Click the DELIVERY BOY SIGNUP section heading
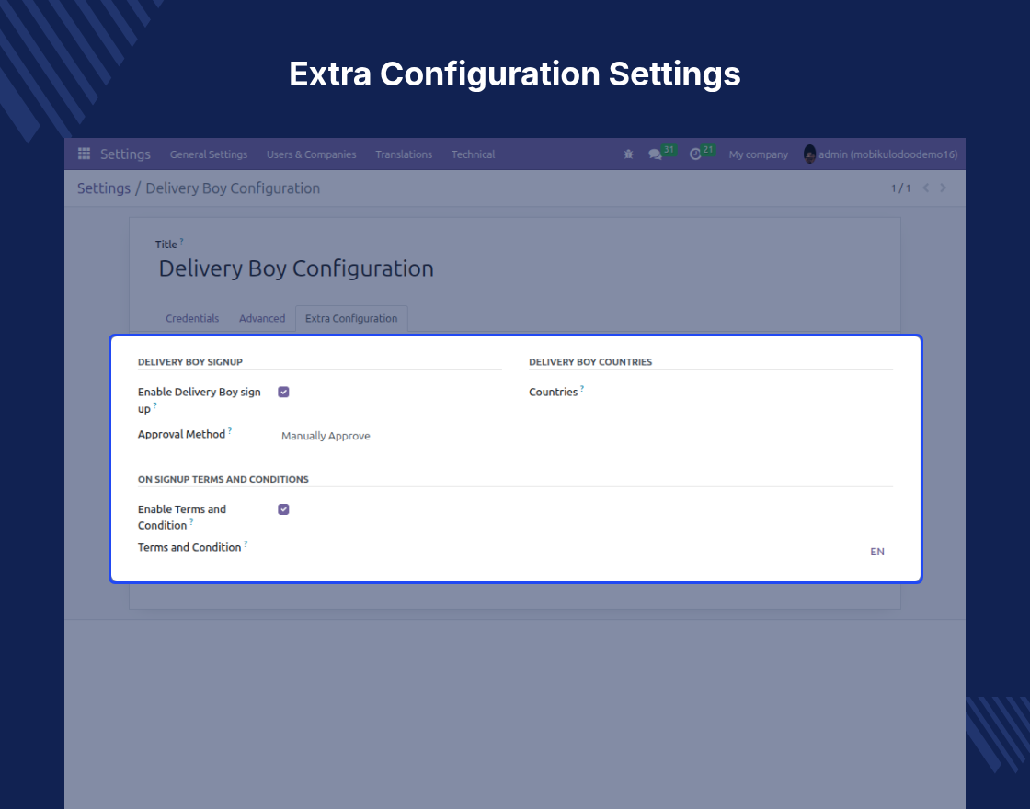The image size is (1030, 809). 189,362
